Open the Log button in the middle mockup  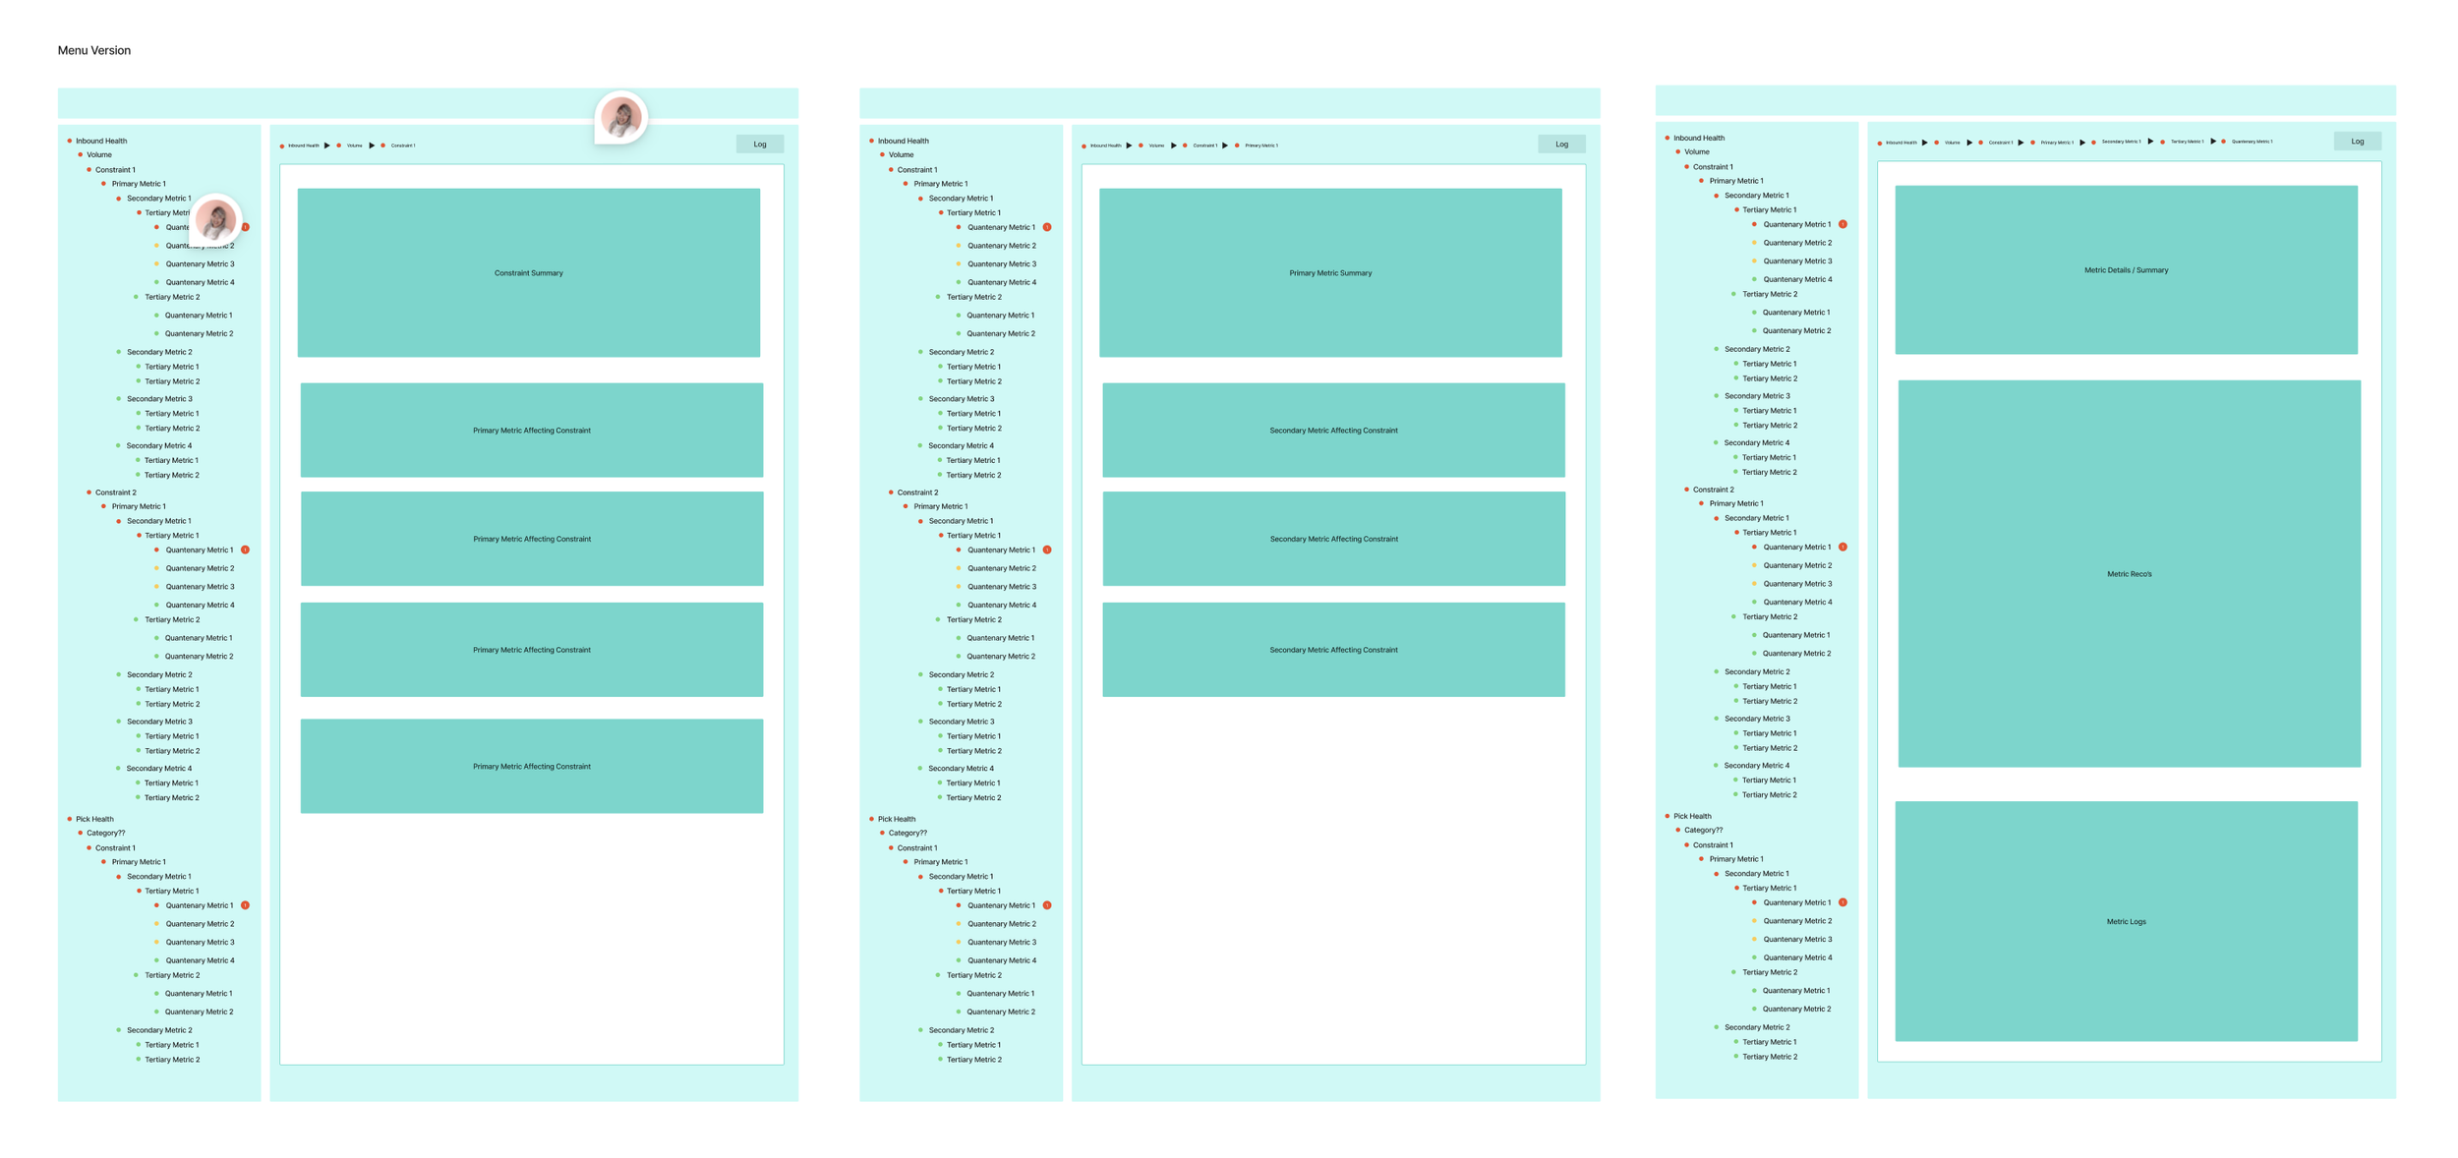click(x=1561, y=145)
